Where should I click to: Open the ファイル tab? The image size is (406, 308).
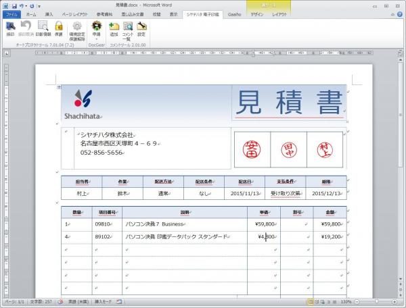[12, 14]
